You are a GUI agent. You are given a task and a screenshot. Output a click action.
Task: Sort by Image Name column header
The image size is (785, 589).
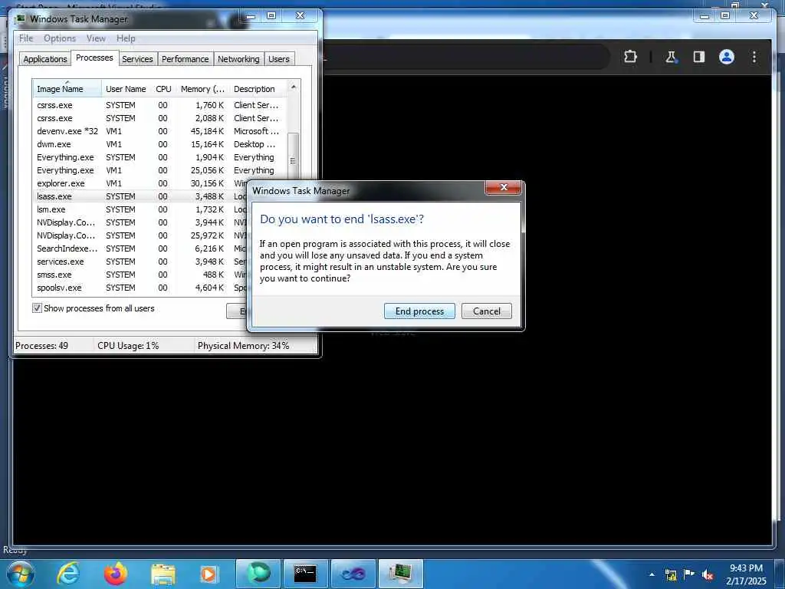67,89
